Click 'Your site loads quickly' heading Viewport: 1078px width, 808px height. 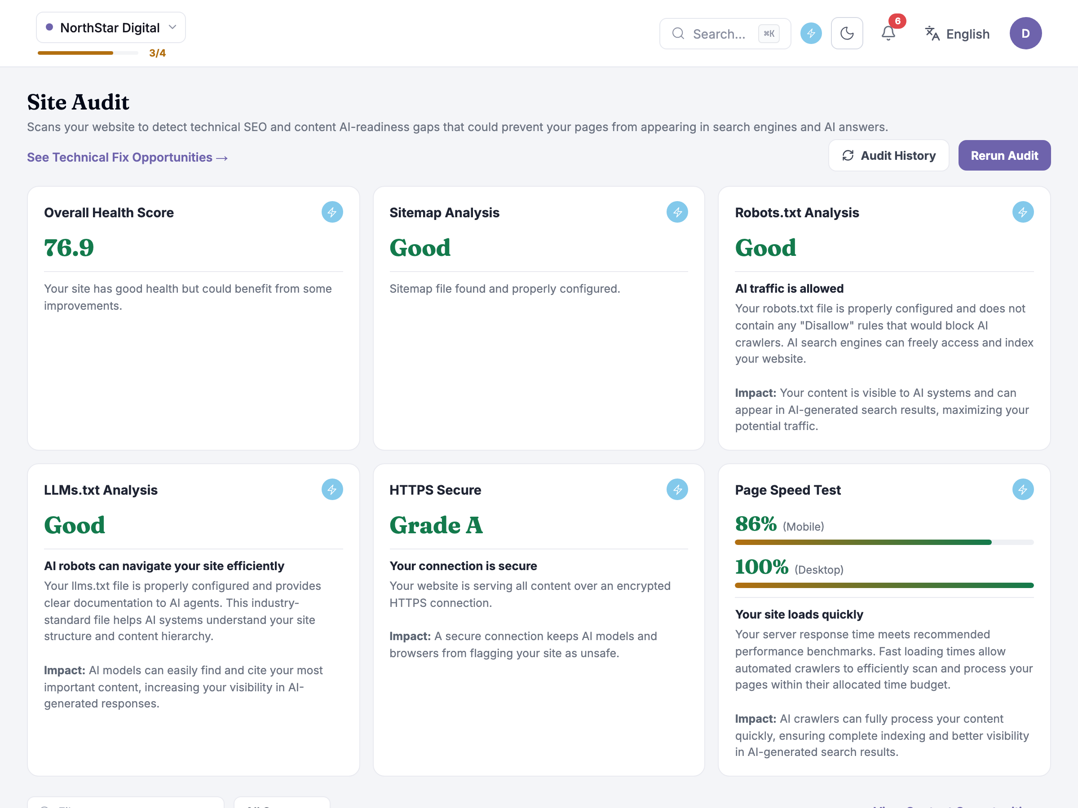tap(799, 615)
